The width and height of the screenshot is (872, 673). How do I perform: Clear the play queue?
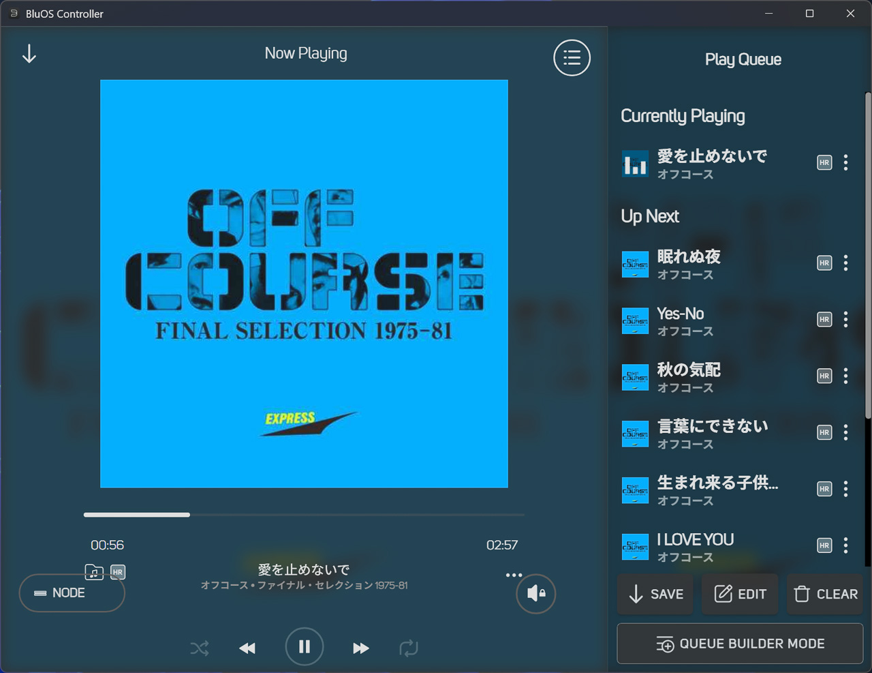(x=825, y=594)
